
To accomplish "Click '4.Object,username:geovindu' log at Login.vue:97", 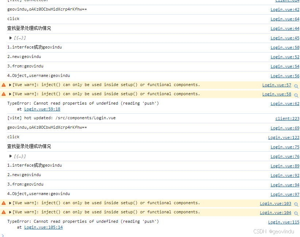I will tap(38, 194).
